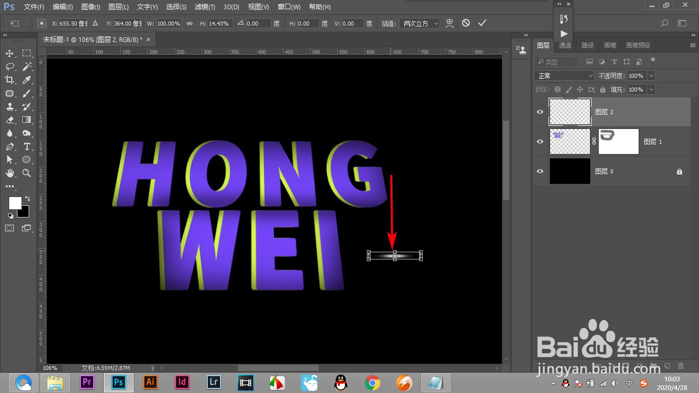This screenshot has height=393, width=699.
Task: Select the Pen tool
Action: (9, 146)
